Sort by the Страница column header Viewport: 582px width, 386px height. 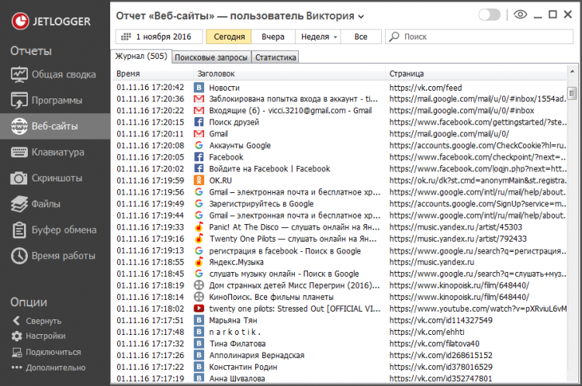coord(476,74)
